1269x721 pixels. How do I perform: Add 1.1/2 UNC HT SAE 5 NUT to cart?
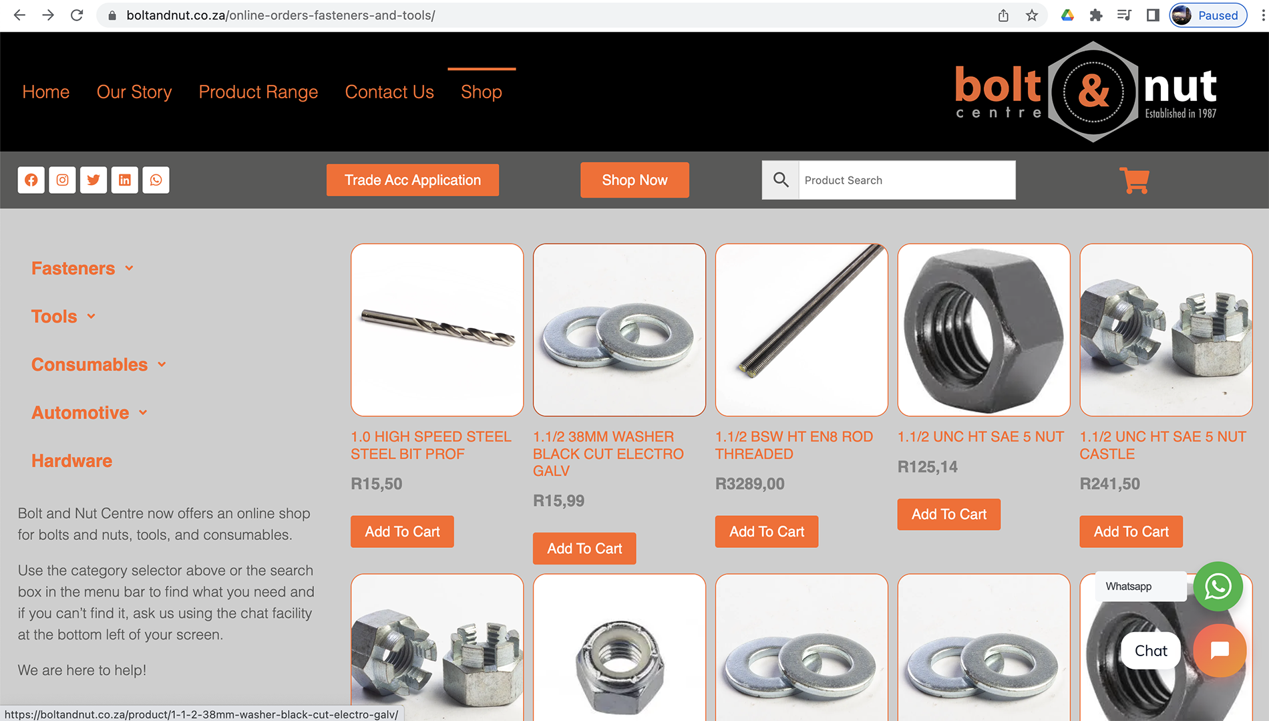(949, 515)
